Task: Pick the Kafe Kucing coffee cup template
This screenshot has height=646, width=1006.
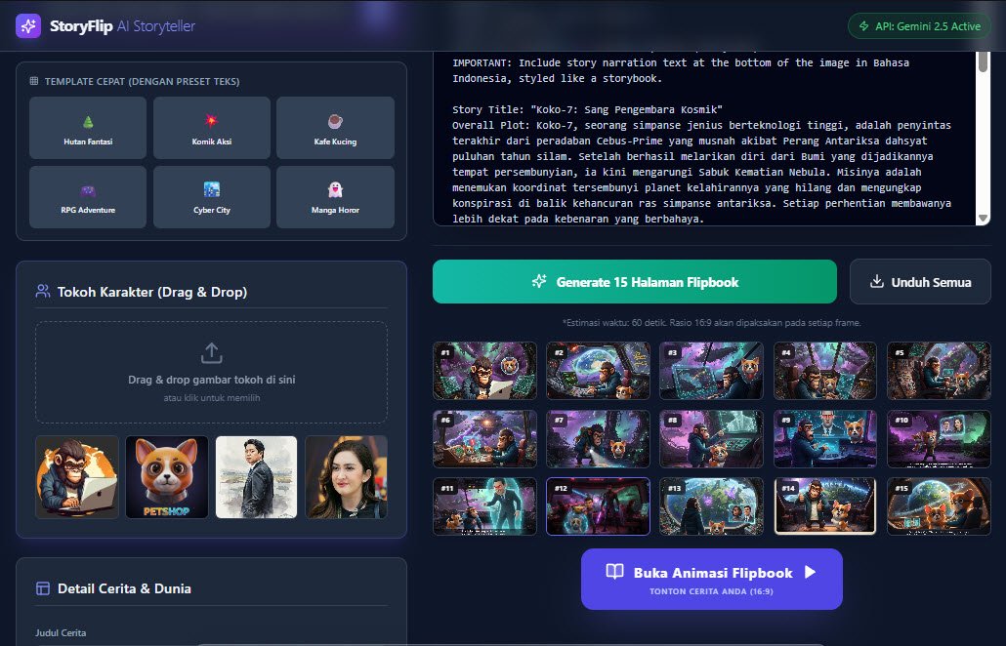Action: [336, 128]
